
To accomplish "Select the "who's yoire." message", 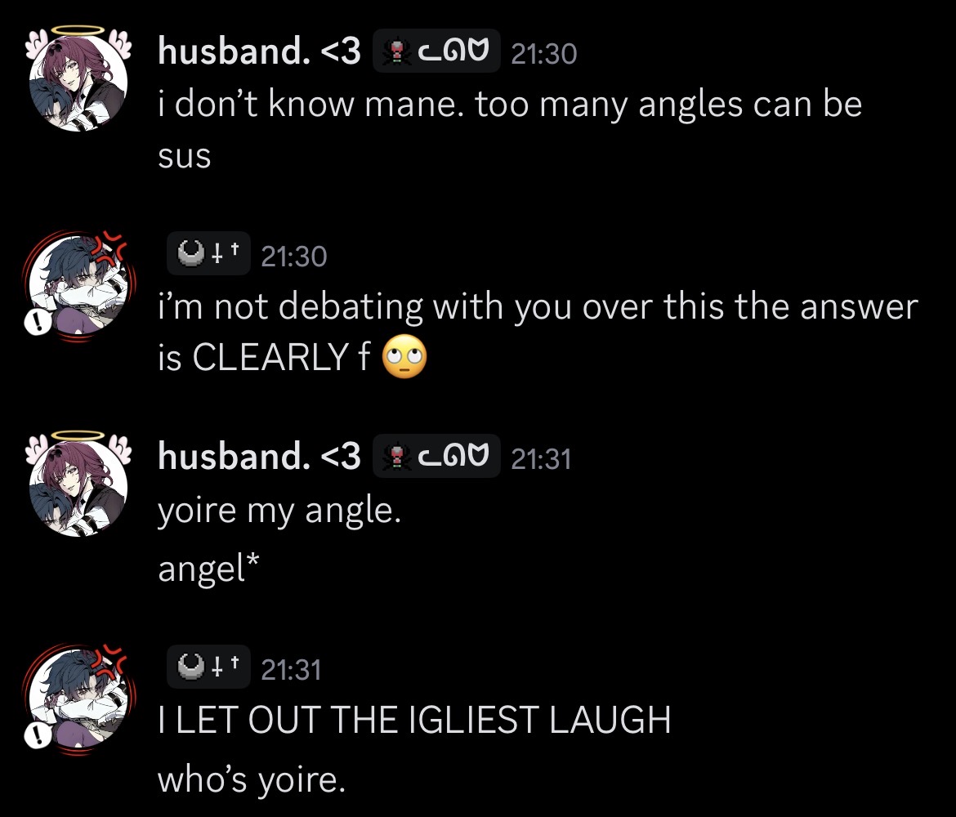I will pyautogui.click(x=251, y=779).
